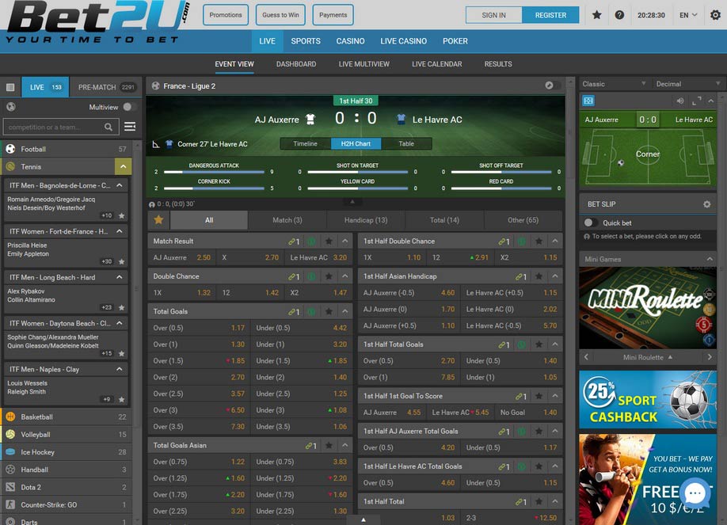727x525 pixels.
Task: Select Over (2.5) odds 3.57
Action: pyautogui.click(x=199, y=394)
